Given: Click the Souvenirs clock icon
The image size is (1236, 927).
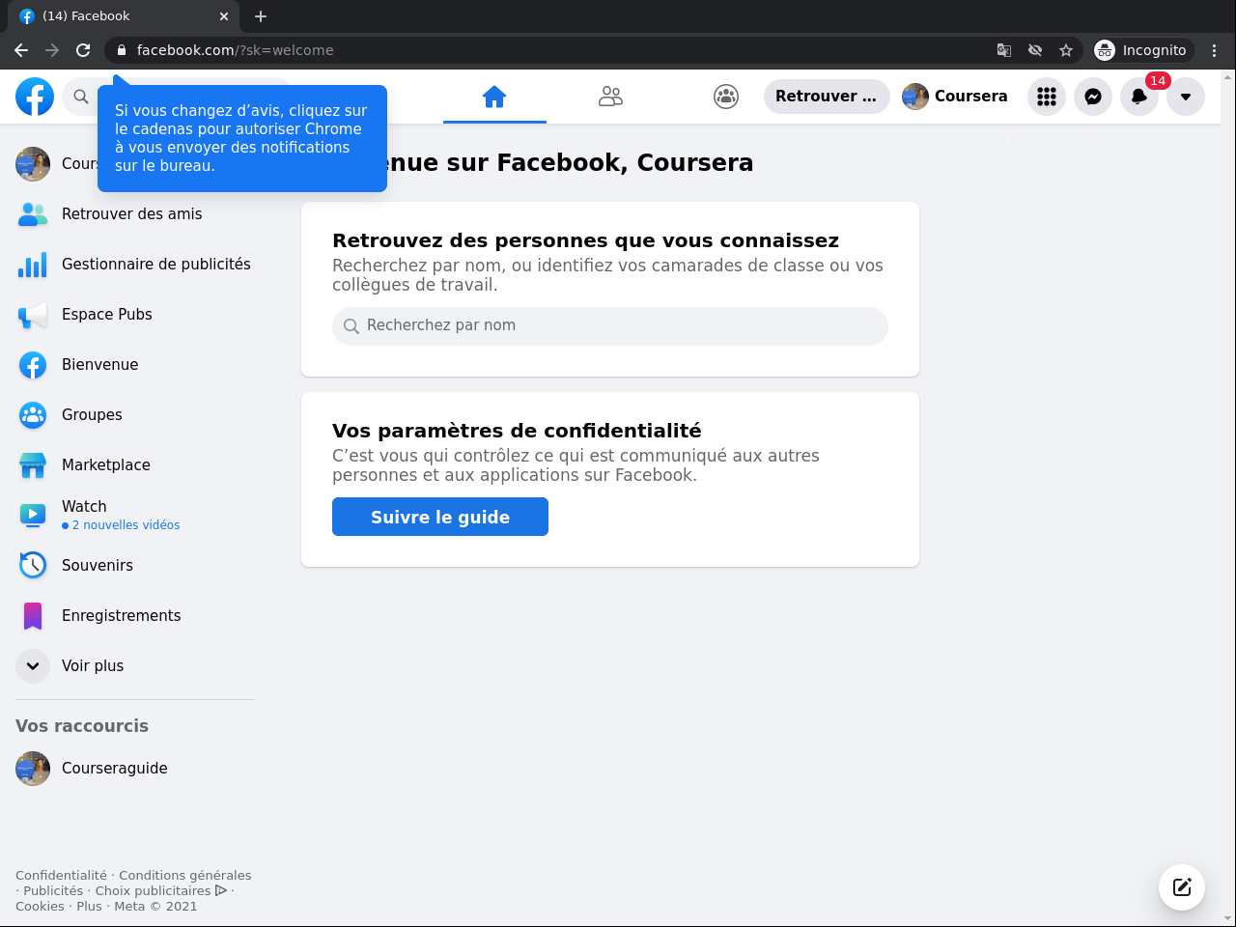Looking at the screenshot, I should tap(33, 566).
